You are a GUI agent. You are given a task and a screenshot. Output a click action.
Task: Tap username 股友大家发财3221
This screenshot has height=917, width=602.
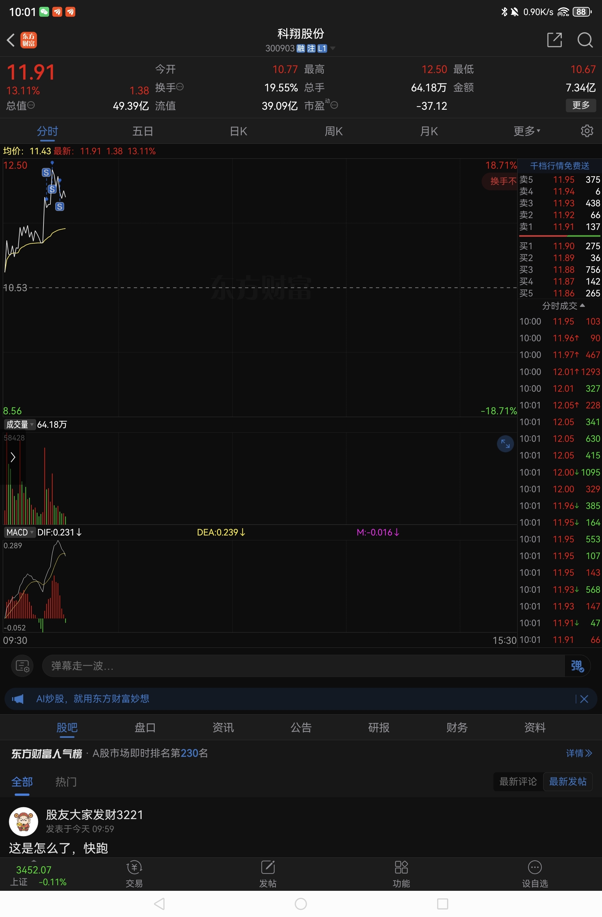[x=94, y=814]
